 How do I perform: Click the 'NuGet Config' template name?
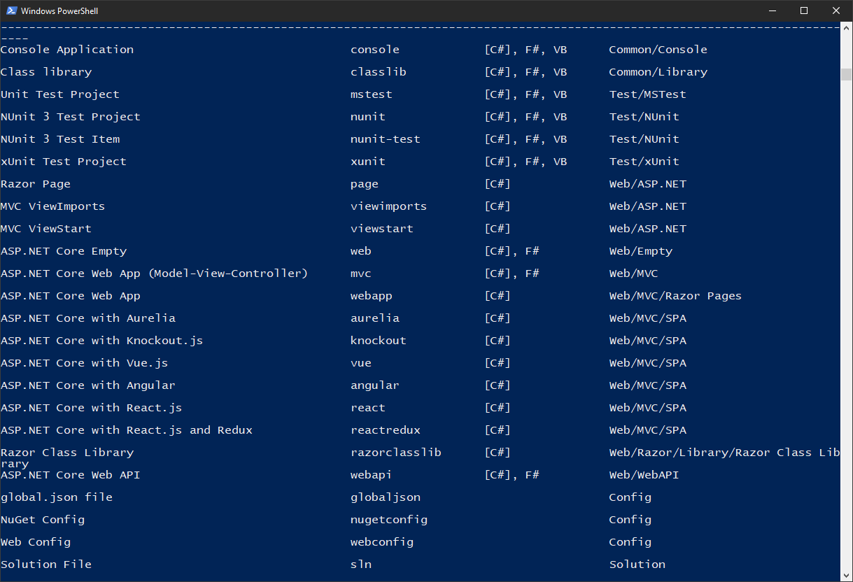pyautogui.click(x=43, y=520)
